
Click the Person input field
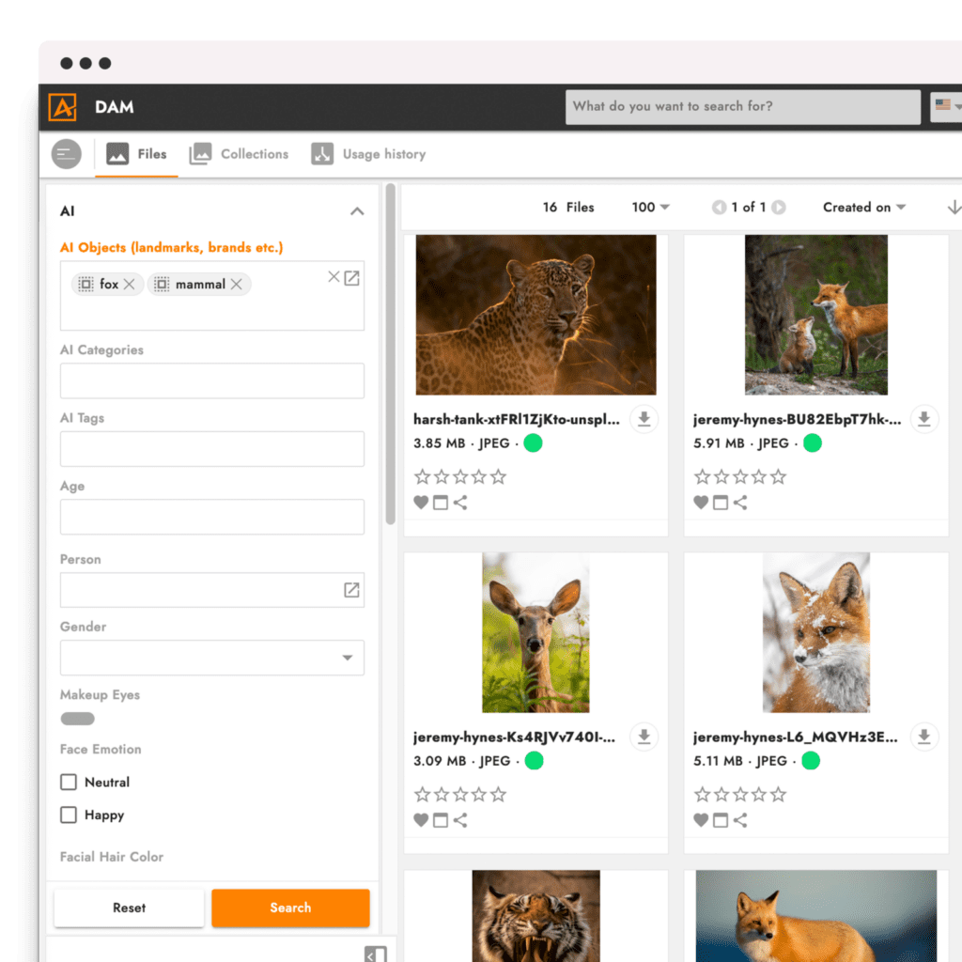click(x=212, y=590)
